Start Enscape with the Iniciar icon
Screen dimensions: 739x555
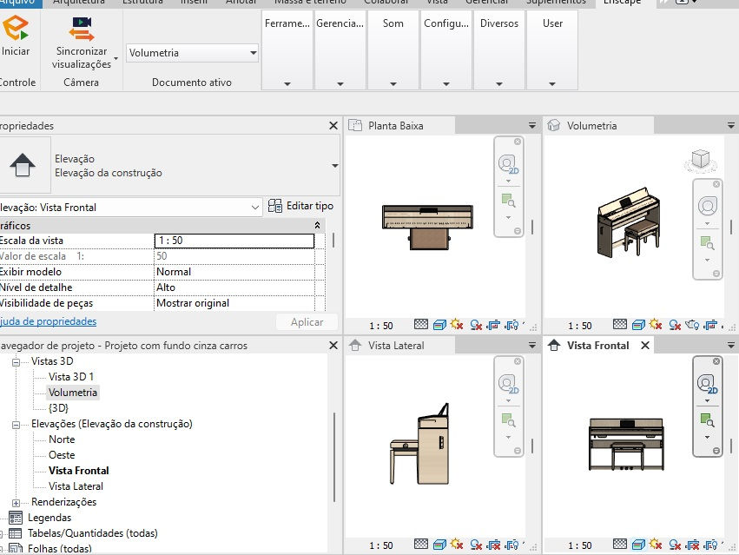15,27
